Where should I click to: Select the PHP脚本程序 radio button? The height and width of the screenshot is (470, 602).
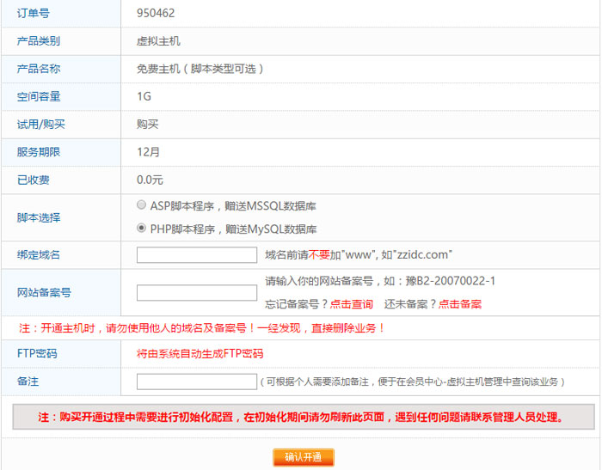point(142,229)
